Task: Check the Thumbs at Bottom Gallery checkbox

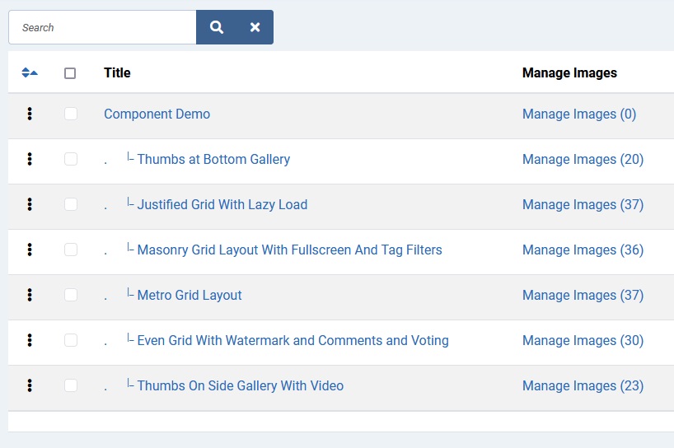Action: click(71, 159)
